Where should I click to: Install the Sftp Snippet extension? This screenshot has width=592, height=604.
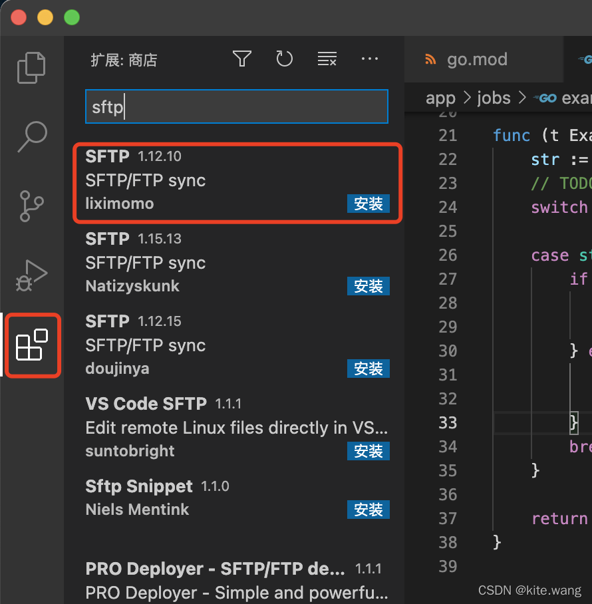368,510
